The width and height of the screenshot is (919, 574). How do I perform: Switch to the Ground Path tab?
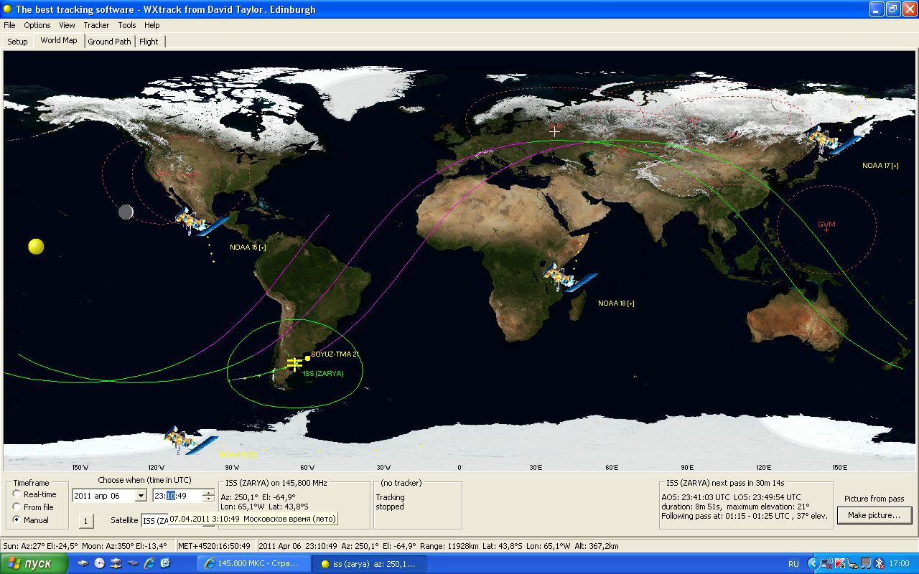click(x=109, y=42)
